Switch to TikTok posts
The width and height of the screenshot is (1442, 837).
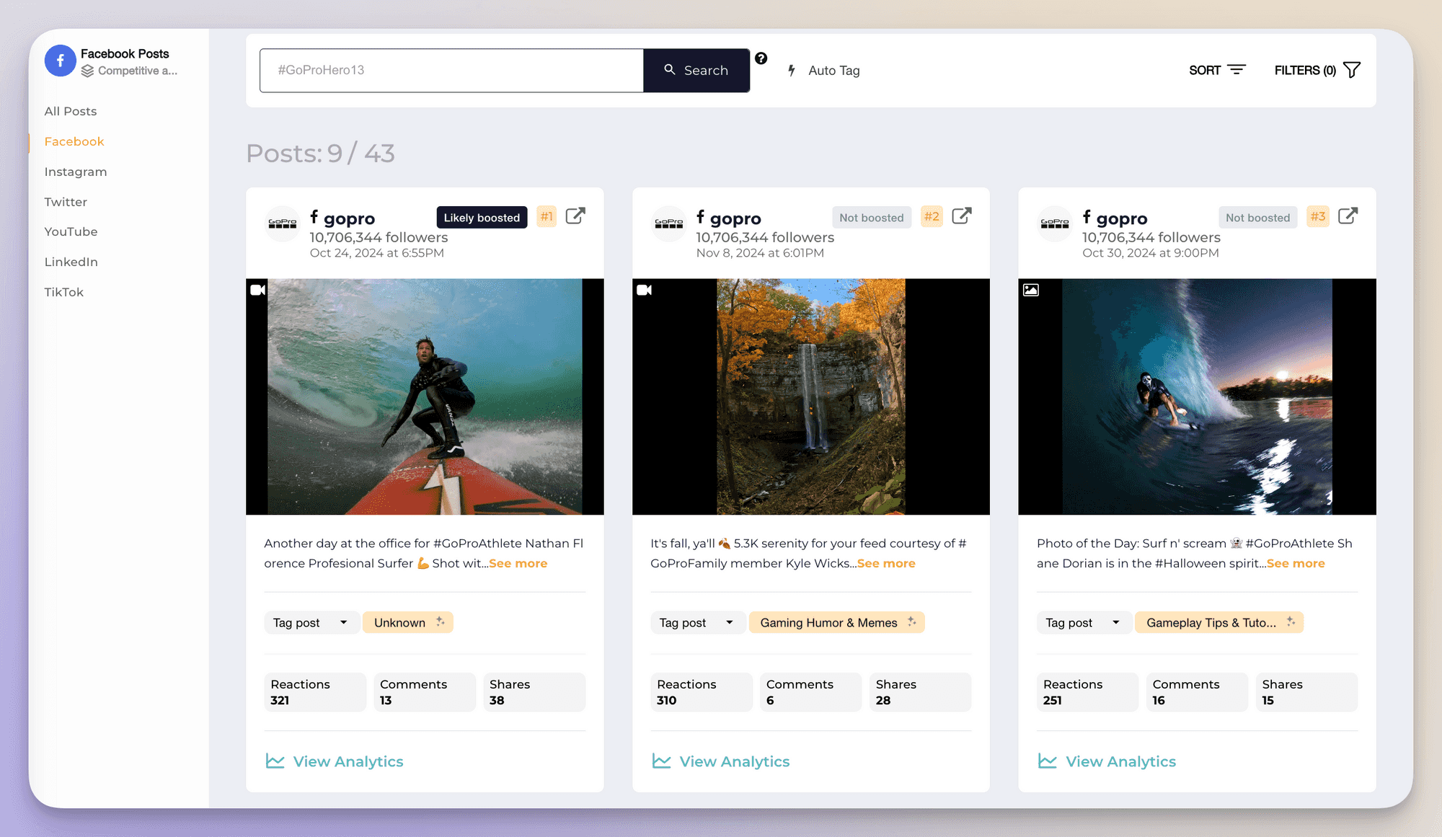[x=63, y=292]
